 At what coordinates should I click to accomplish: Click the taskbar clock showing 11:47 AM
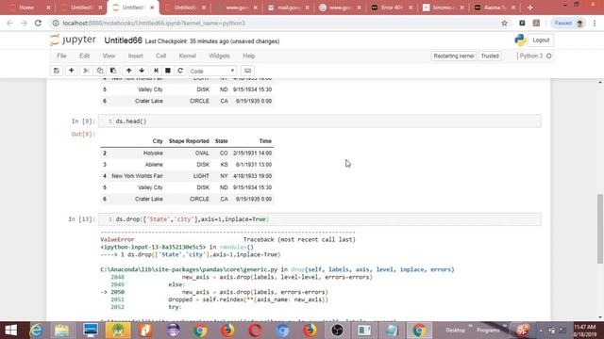click(585, 331)
